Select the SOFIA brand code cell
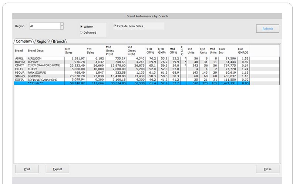 [x=19, y=80]
